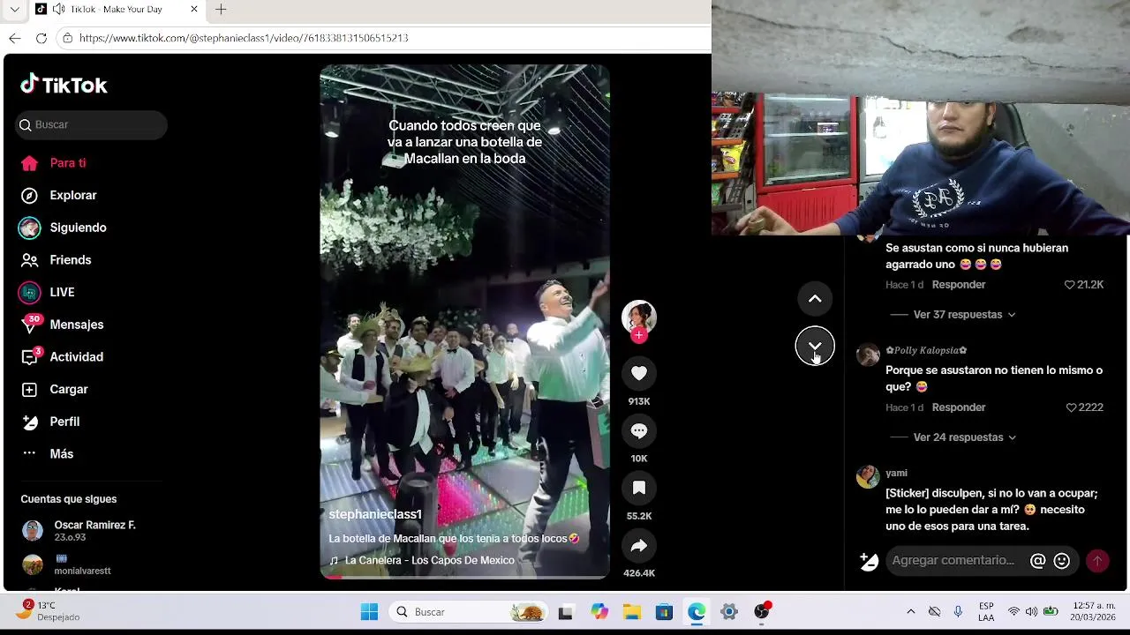Image resolution: width=1130 pixels, height=635 pixels.
Task: Open the browser tab search dropdown
Action: coord(14,10)
